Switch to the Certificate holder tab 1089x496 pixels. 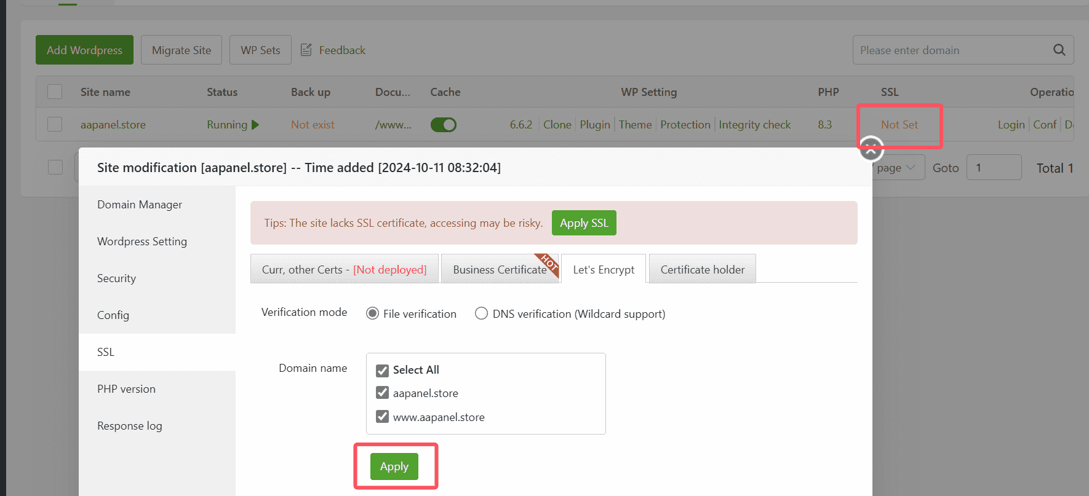[703, 269]
